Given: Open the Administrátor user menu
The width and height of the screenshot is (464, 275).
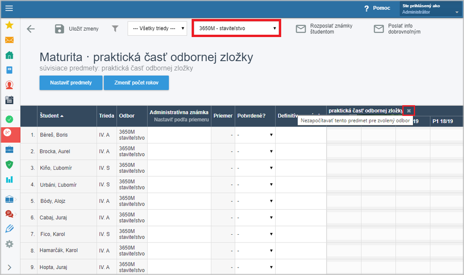Looking at the screenshot, I should click(x=430, y=9).
